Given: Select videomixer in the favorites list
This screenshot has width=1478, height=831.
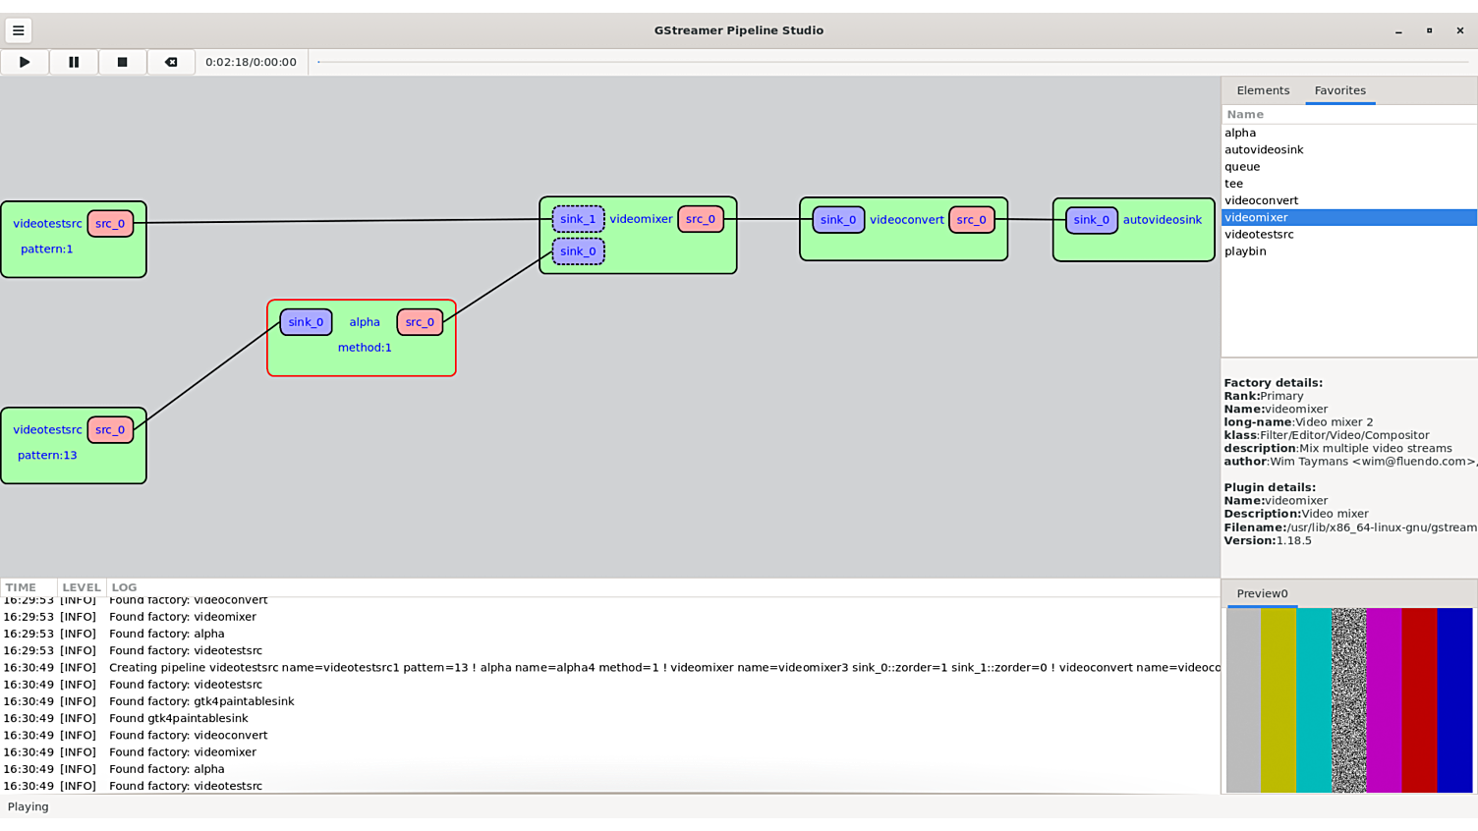Looking at the screenshot, I should 1256,217.
